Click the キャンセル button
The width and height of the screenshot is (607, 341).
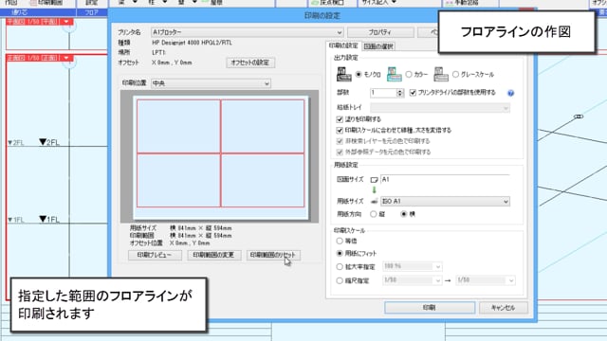504,308
